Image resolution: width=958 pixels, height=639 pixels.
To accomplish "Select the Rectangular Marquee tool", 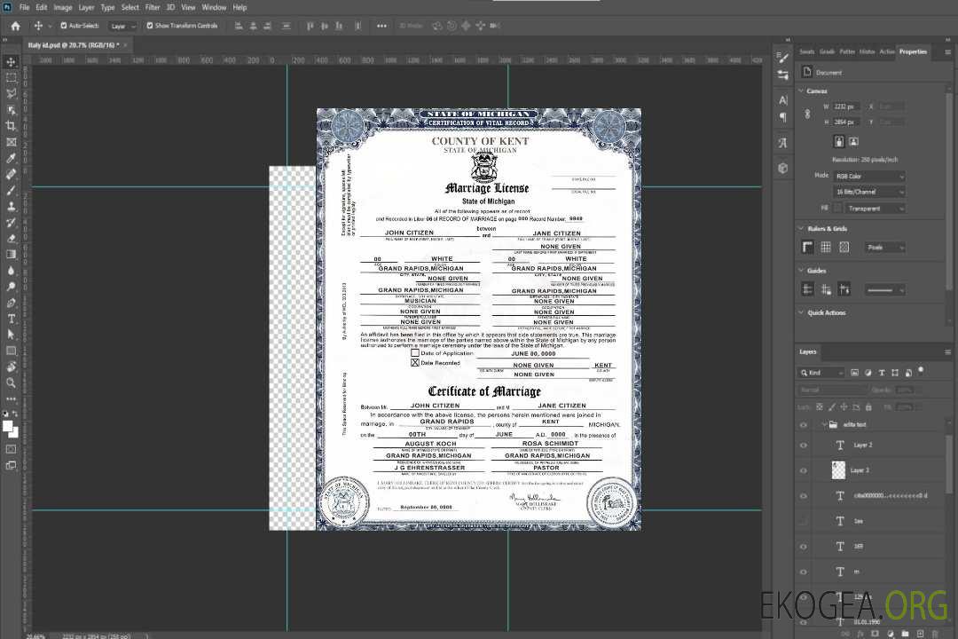I will (x=11, y=78).
